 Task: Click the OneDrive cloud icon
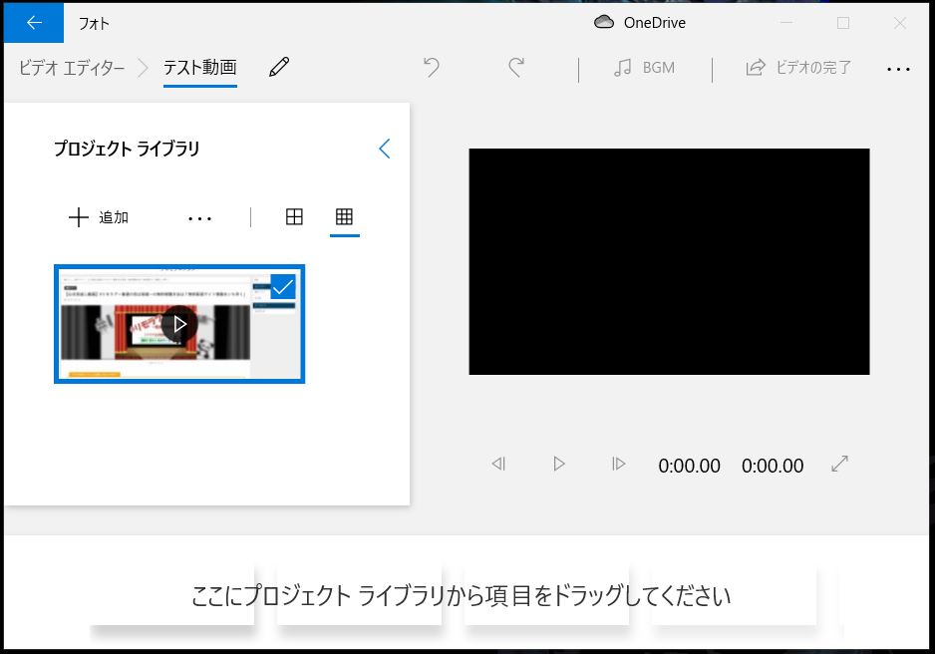[603, 22]
